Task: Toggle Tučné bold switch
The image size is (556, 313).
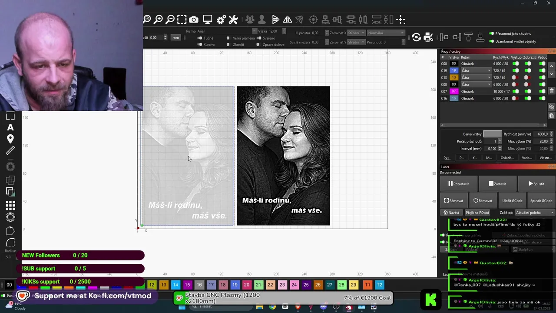Action: pos(200,38)
